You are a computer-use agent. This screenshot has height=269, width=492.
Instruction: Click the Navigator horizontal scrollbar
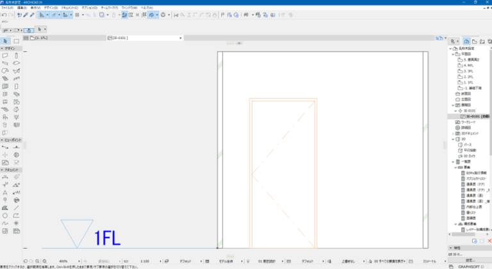[x=463, y=234]
